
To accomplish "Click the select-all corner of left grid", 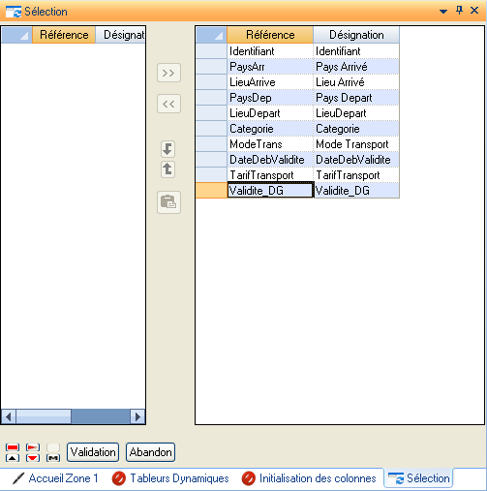I will [x=16, y=35].
